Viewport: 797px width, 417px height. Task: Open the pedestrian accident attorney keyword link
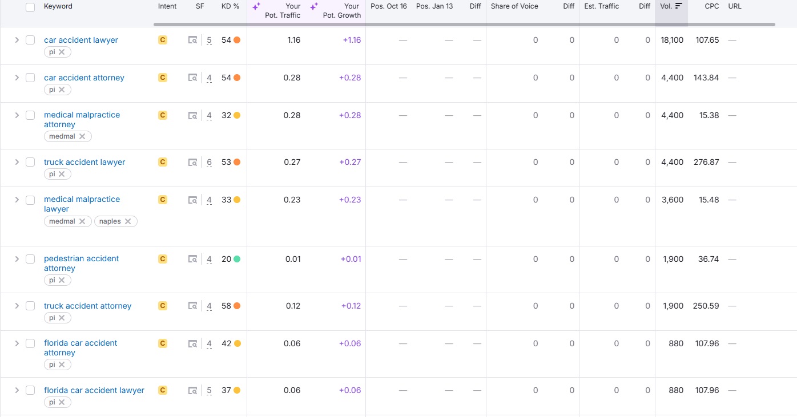point(82,264)
